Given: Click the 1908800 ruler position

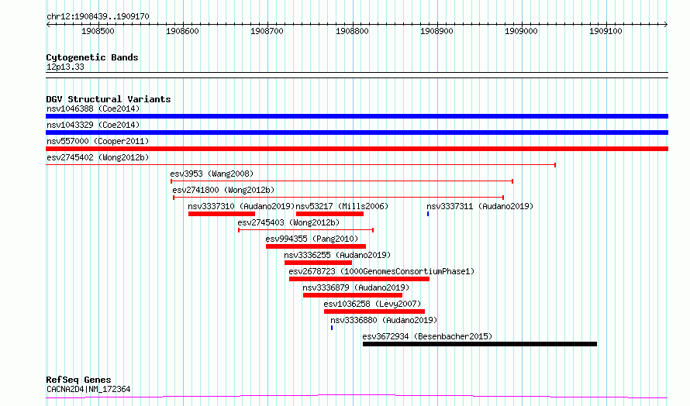Looking at the screenshot, I should coord(352,31).
